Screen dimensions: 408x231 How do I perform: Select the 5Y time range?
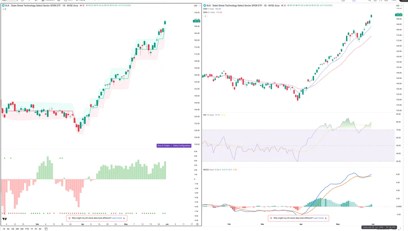point(36,229)
